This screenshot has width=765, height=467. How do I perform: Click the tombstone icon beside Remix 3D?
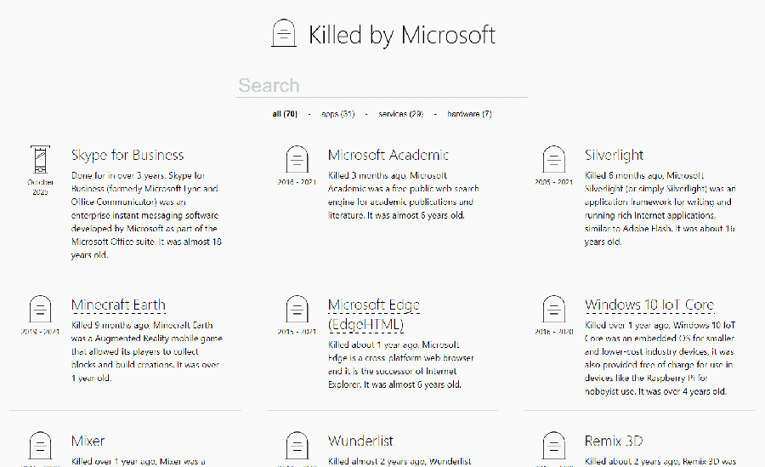point(552,446)
